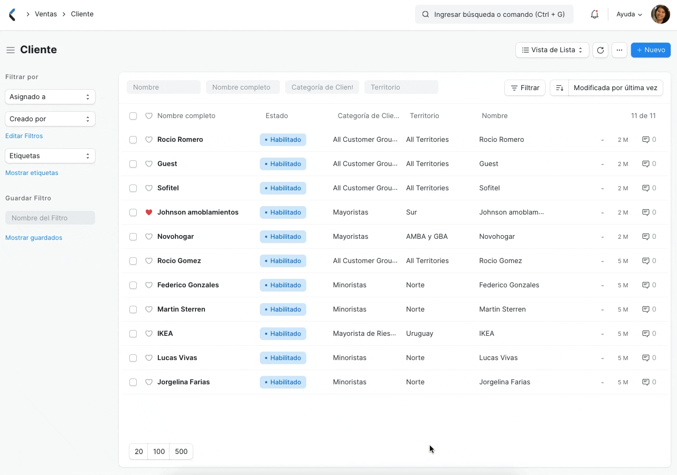Open comments icon for Rocio Romero

pyautogui.click(x=645, y=140)
